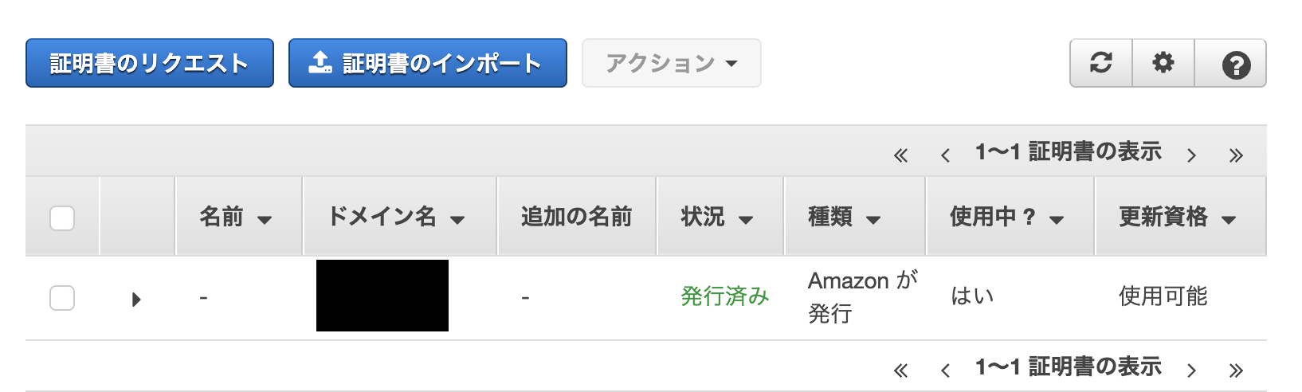Select the certificate row checkbox
1302x392 pixels.
(62, 298)
